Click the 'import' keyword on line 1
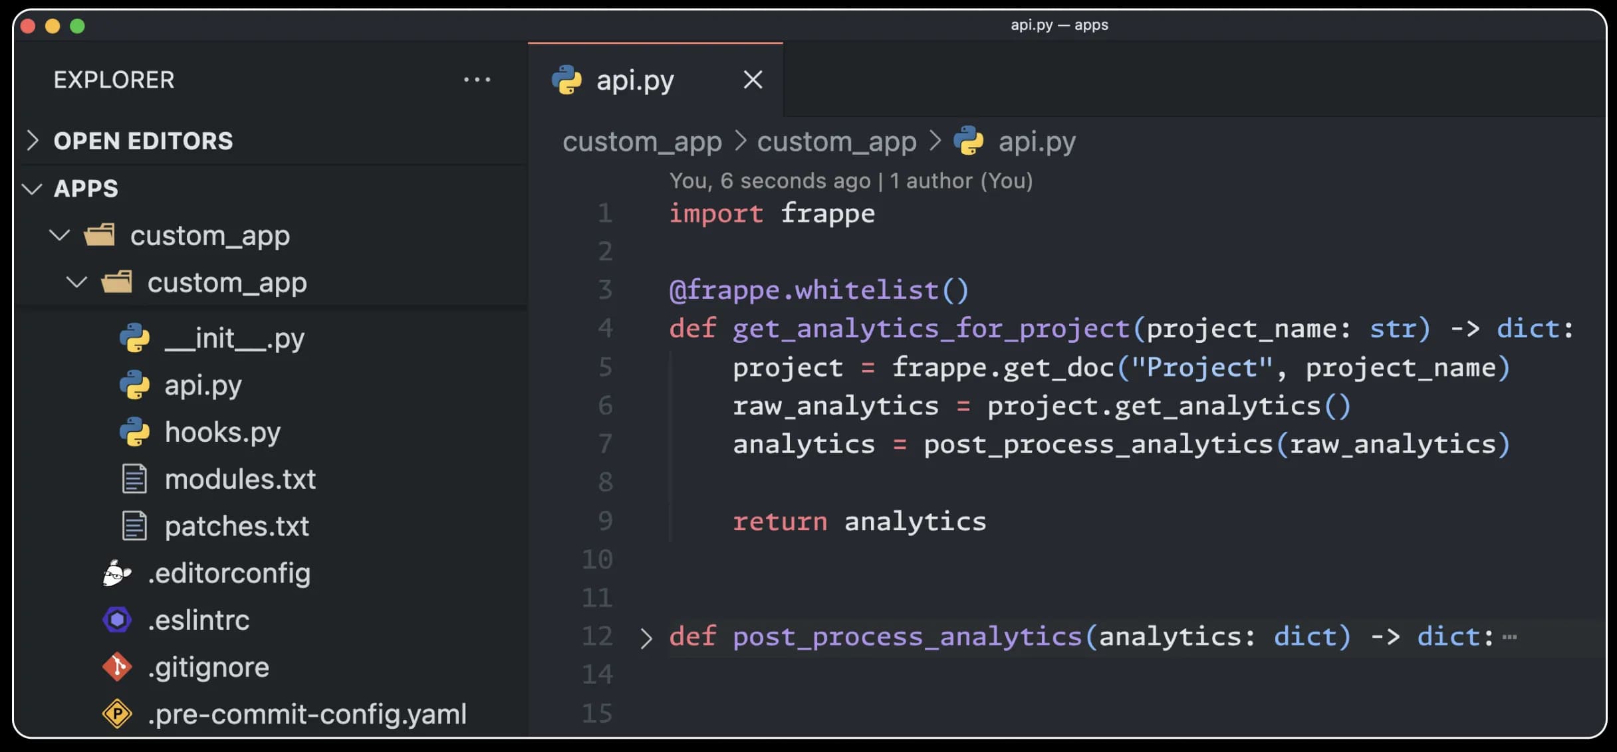Image resolution: width=1617 pixels, height=752 pixels. (x=715, y=214)
